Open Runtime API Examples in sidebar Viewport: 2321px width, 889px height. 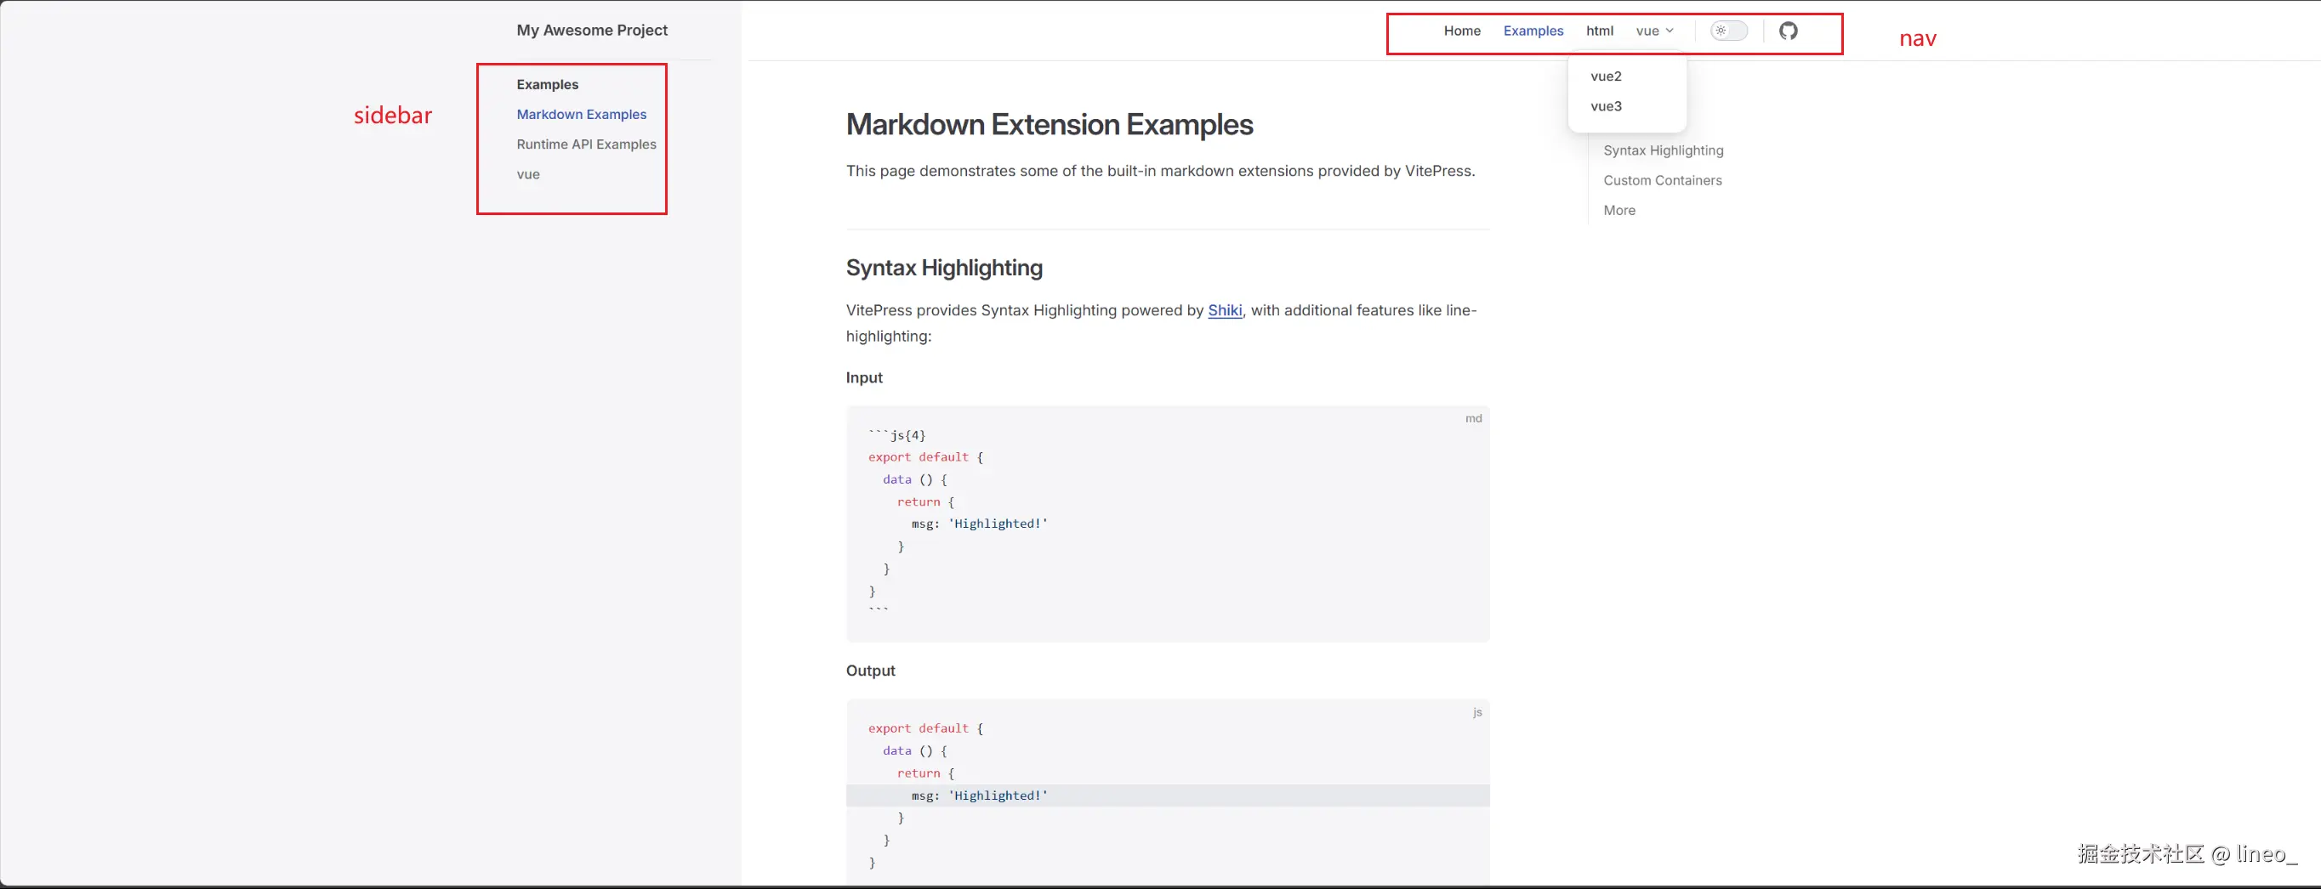coord(586,144)
